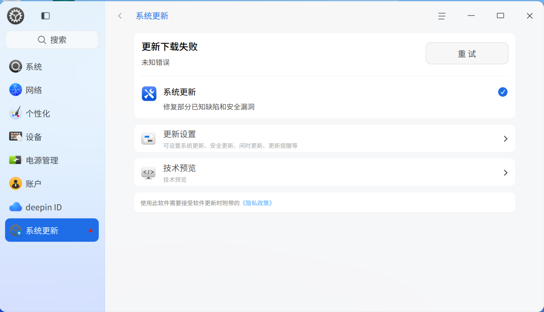Viewport: 544px width, 312px height.
Task: Open the 电源管理 power management section
Action: (x=42, y=160)
